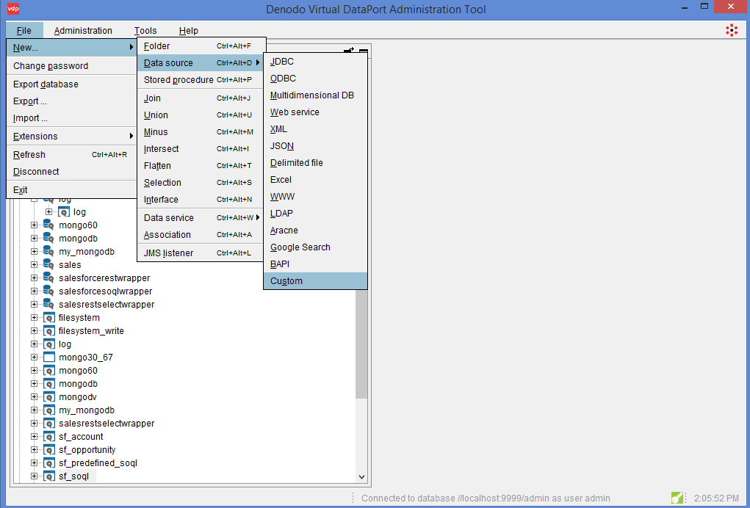Click the tree scrollbar down arrow
The image size is (750, 508).
pos(361,477)
